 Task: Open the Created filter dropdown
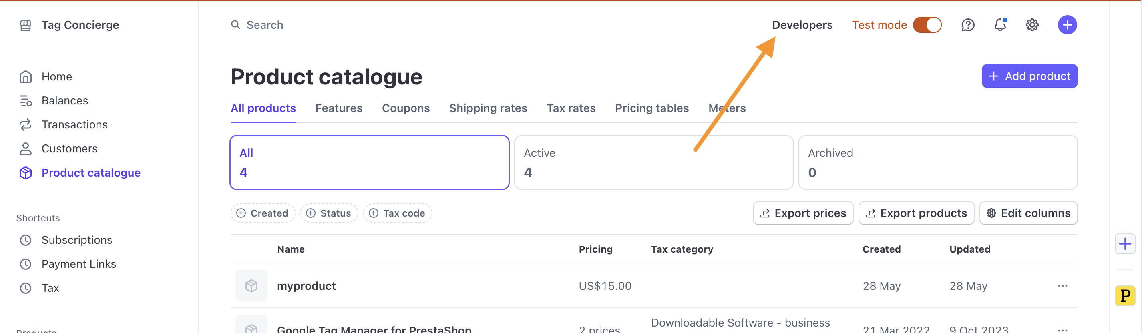[262, 213]
